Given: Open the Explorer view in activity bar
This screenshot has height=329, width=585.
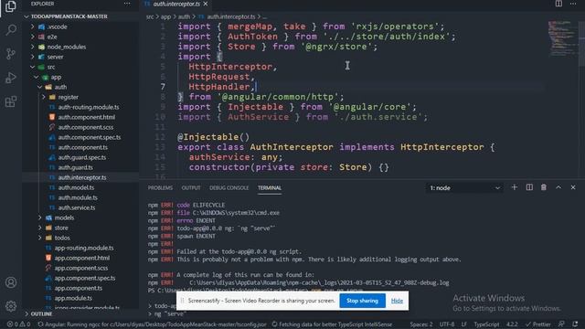Looking at the screenshot, I should 11,6.
